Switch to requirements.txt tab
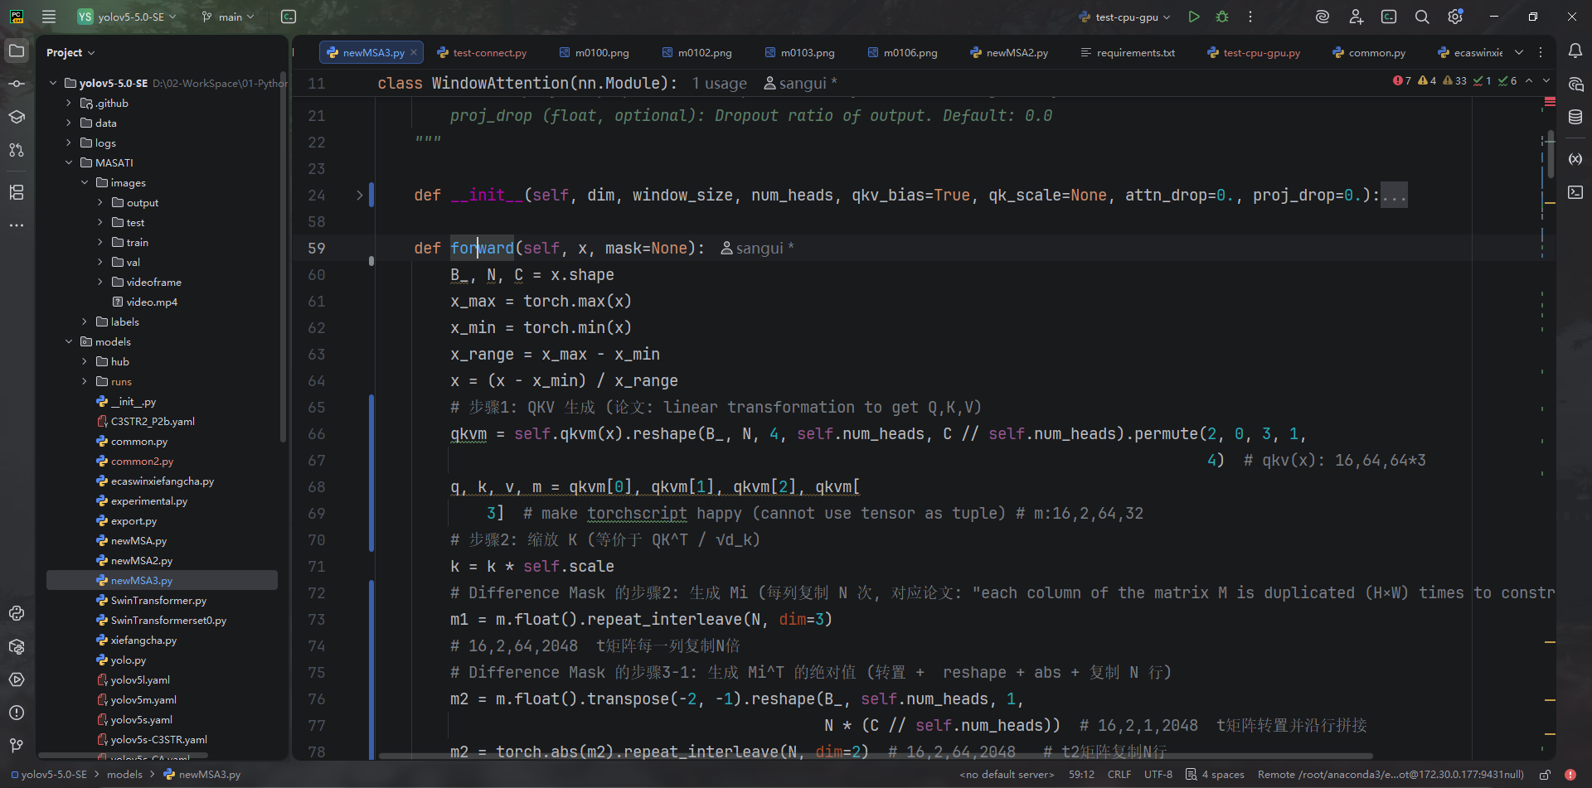The image size is (1592, 788). tap(1134, 53)
